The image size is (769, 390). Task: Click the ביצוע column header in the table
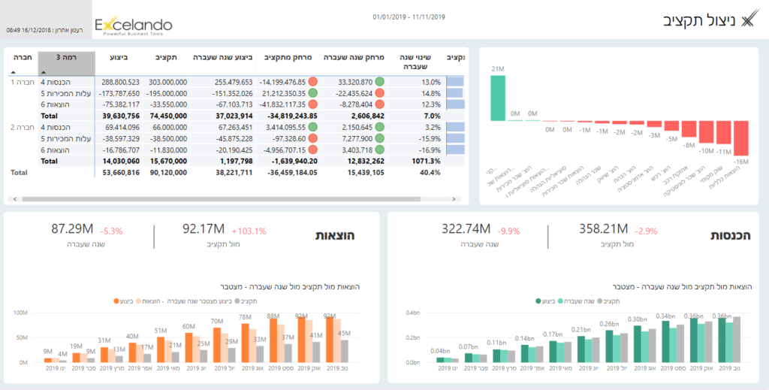(119, 57)
